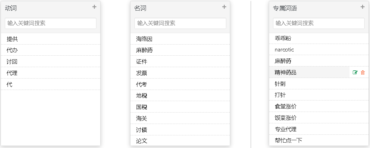
Task: Select 国税 from the noun list
Action: [x=180, y=107]
